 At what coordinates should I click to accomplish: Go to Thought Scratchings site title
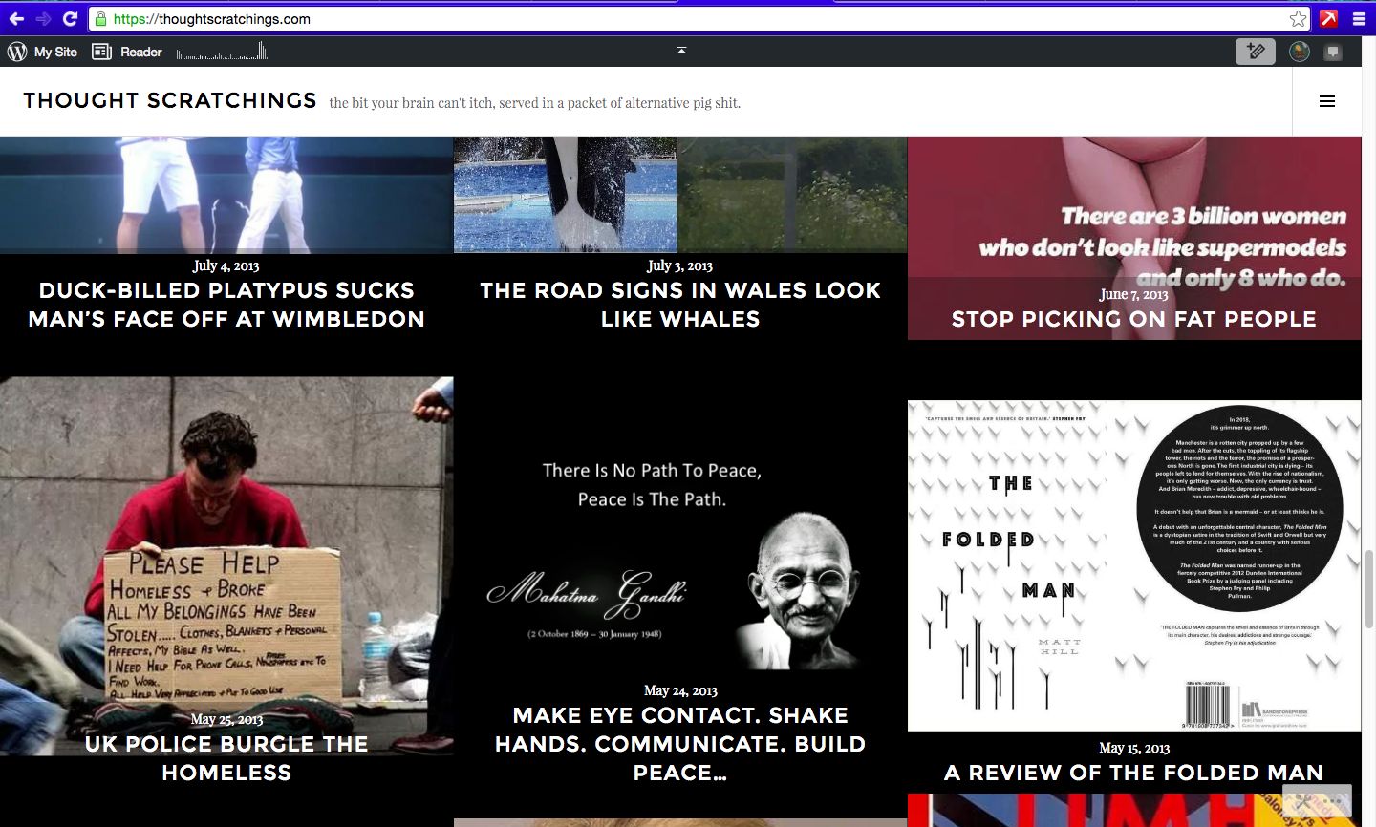(170, 100)
